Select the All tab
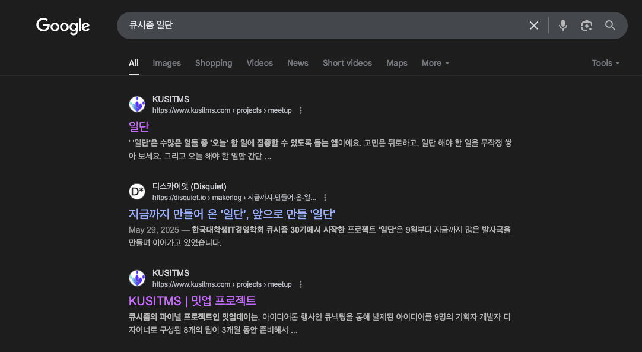 pos(134,63)
